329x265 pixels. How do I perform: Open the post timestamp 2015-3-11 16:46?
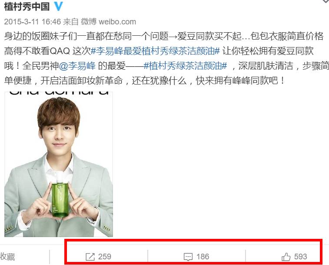33,22
